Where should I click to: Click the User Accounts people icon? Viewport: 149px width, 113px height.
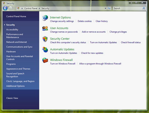pyautogui.click(x=45, y=28)
